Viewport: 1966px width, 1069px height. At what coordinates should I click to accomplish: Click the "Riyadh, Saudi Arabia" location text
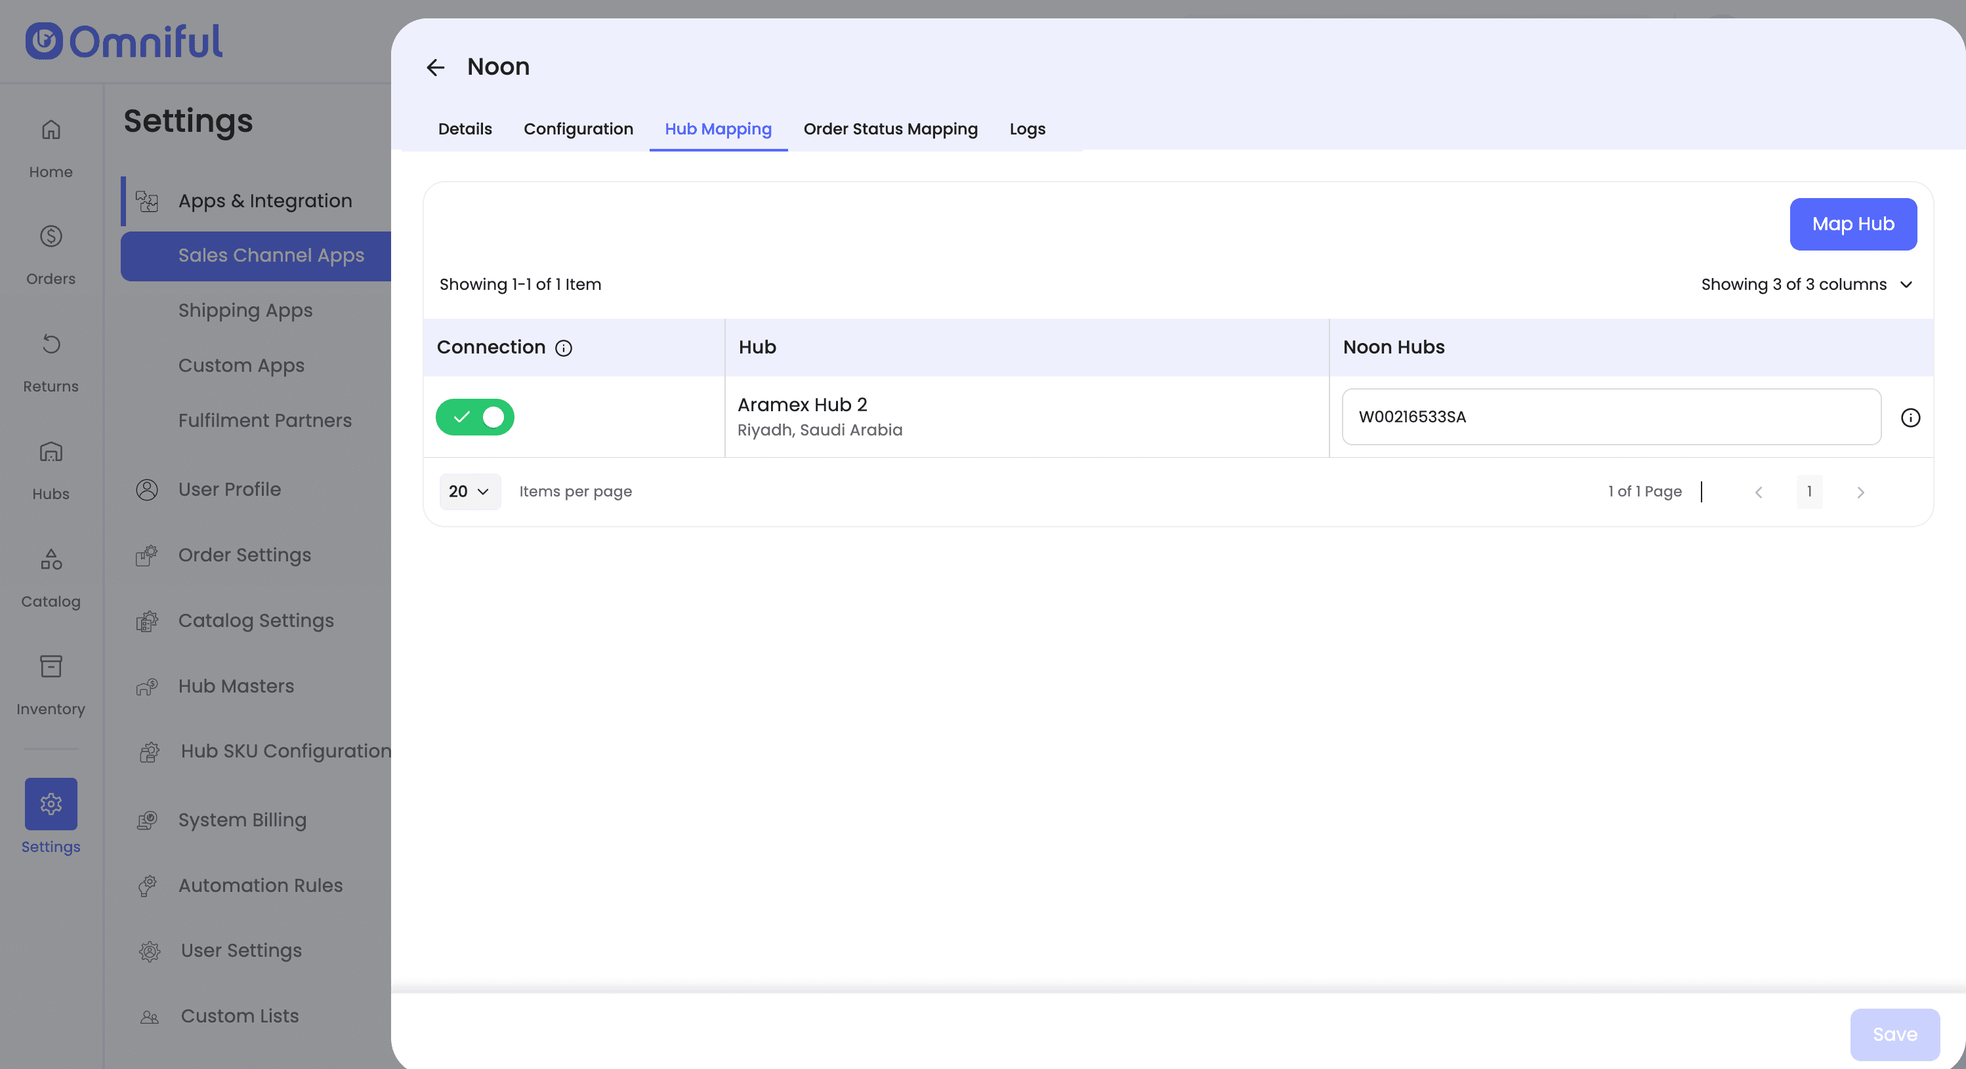[x=820, y=430]
